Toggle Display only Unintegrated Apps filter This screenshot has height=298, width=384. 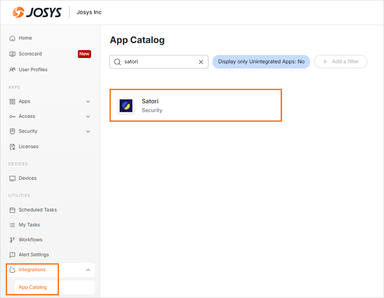[261, 62]
